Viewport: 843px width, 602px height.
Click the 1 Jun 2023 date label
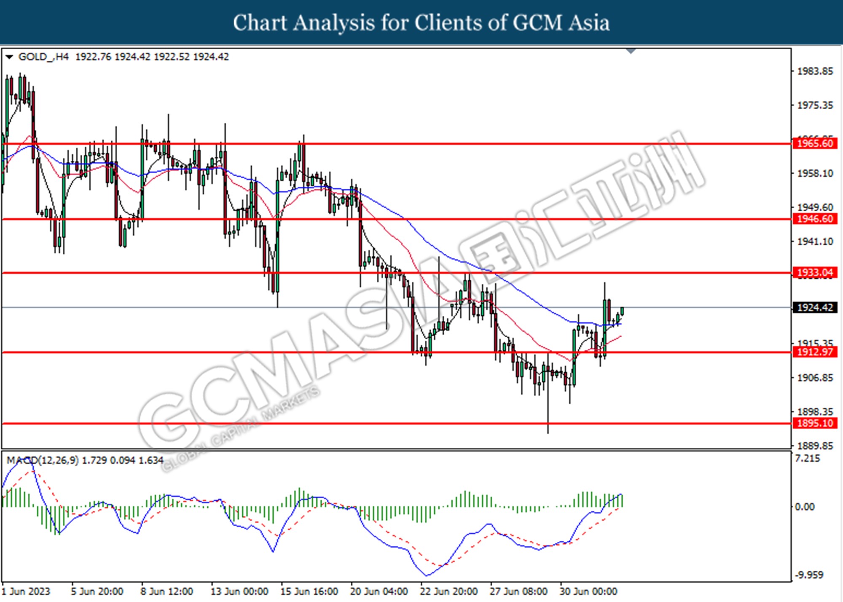(26, 591)
